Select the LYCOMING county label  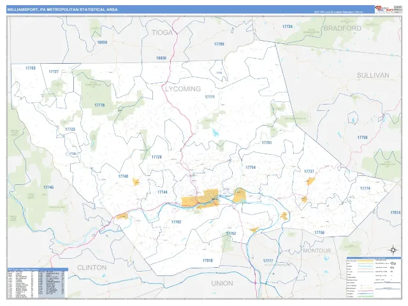pos(183,89)
